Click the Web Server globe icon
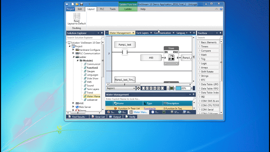 click(x=77, y=107)
